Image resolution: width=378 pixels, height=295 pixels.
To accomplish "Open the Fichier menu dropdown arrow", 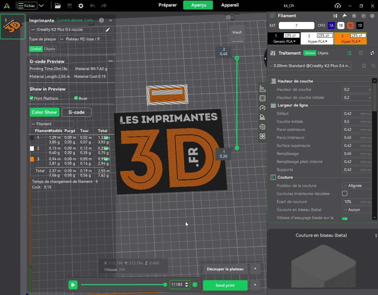I will click(x=42, y=6).
